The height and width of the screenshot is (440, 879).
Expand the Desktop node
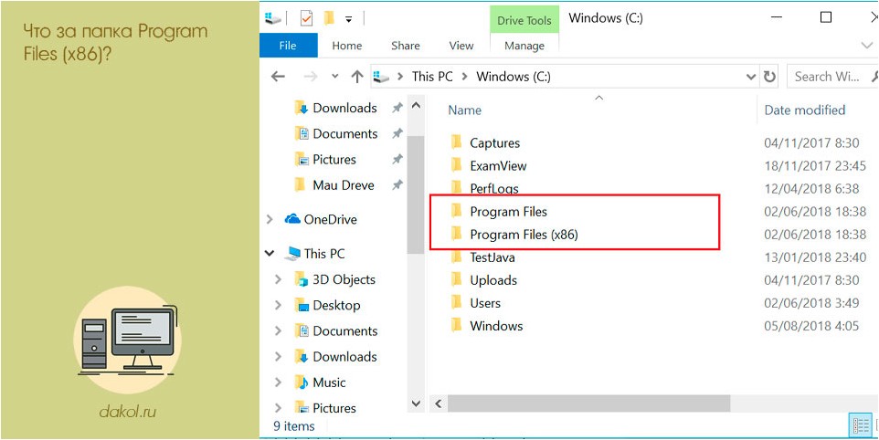(278, 305)
